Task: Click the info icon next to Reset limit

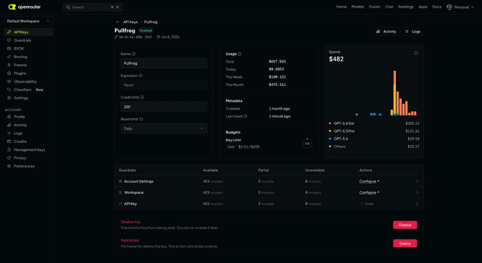Action: coord(141,119)
